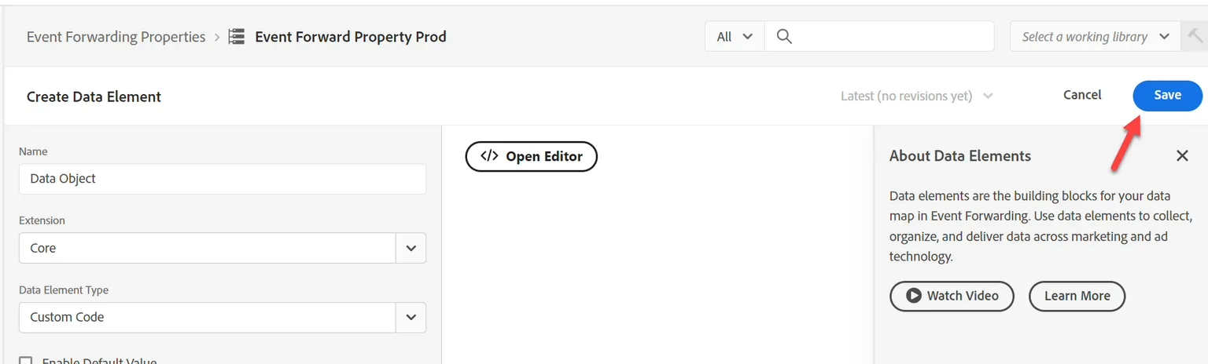This screenshot has width=1208, height=364.
Task: Expand the Select a working library dropdown
Action: tap(1095, 36)
